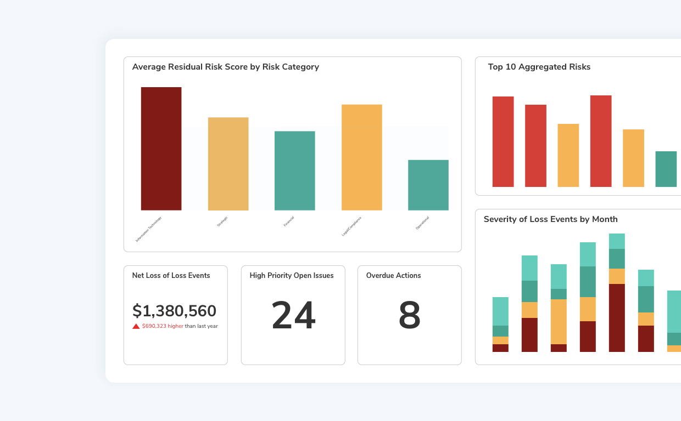
Task: Select the Average Residual Risk Score chart title
Action: point(225,67)
